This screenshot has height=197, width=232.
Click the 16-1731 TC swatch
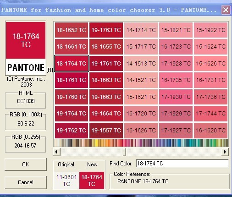(210, 80)
